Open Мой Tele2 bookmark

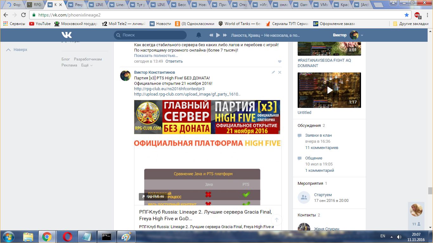pos(124,24)
